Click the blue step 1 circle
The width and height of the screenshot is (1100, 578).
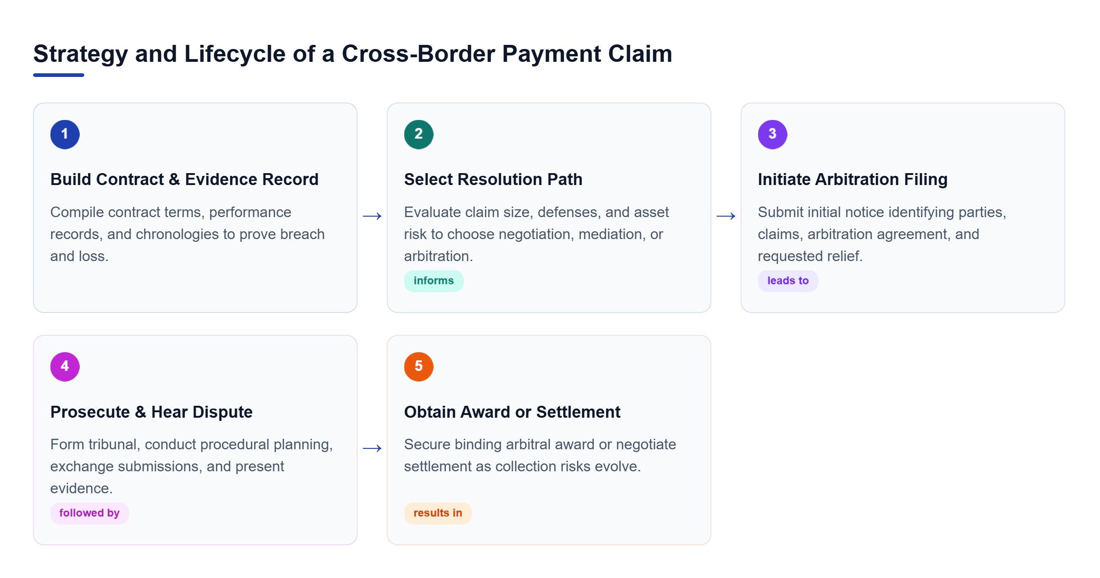coord(65,134)
